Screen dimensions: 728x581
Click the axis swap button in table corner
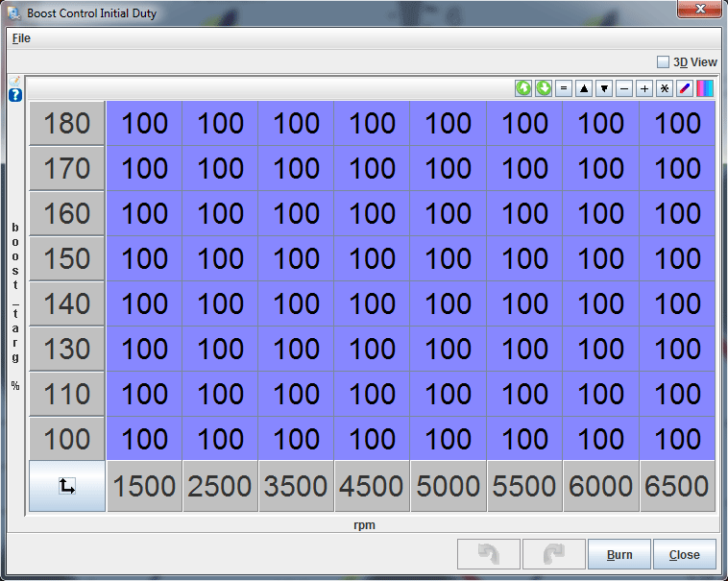67,486
